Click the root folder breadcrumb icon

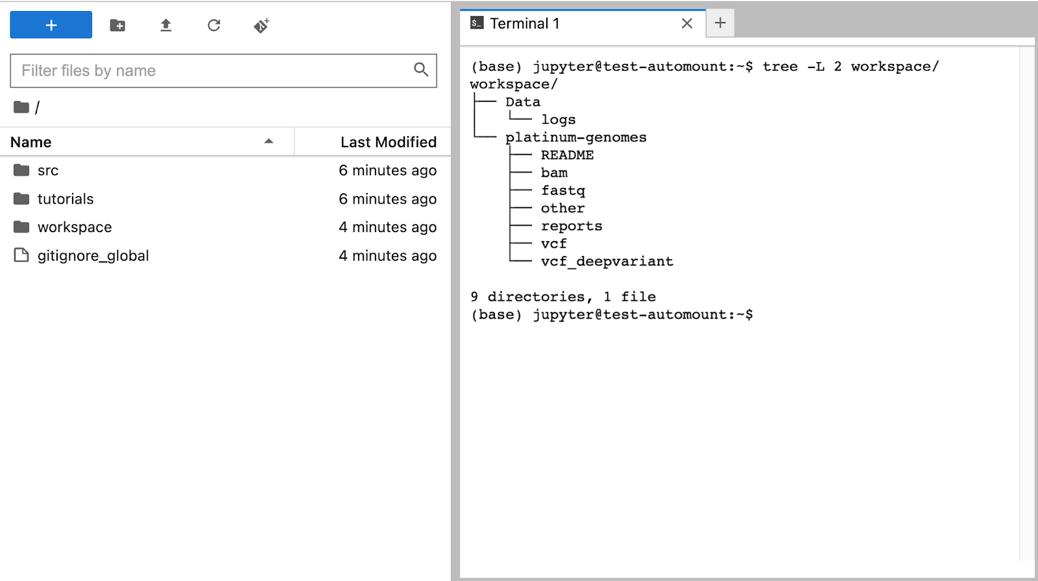click(x=21, y=107)
